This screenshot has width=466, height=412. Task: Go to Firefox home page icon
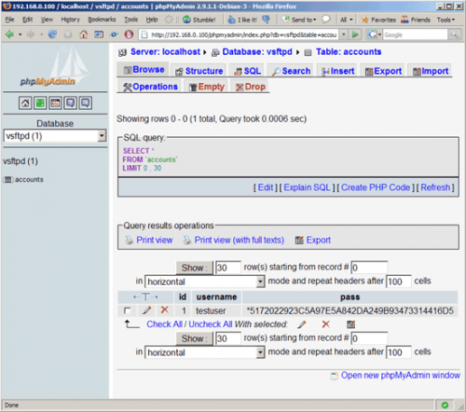tap(83, 34)
